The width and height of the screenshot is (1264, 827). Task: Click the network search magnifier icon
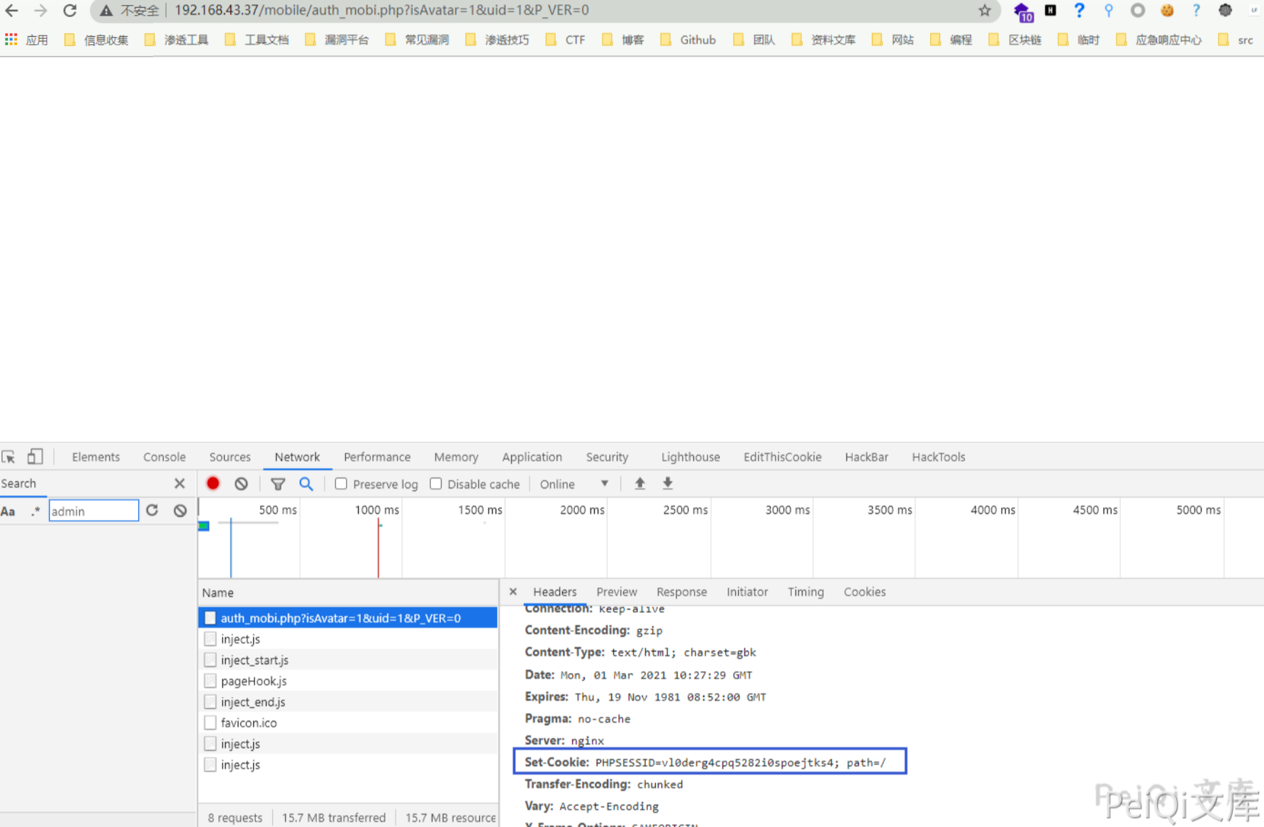[306, 484]
